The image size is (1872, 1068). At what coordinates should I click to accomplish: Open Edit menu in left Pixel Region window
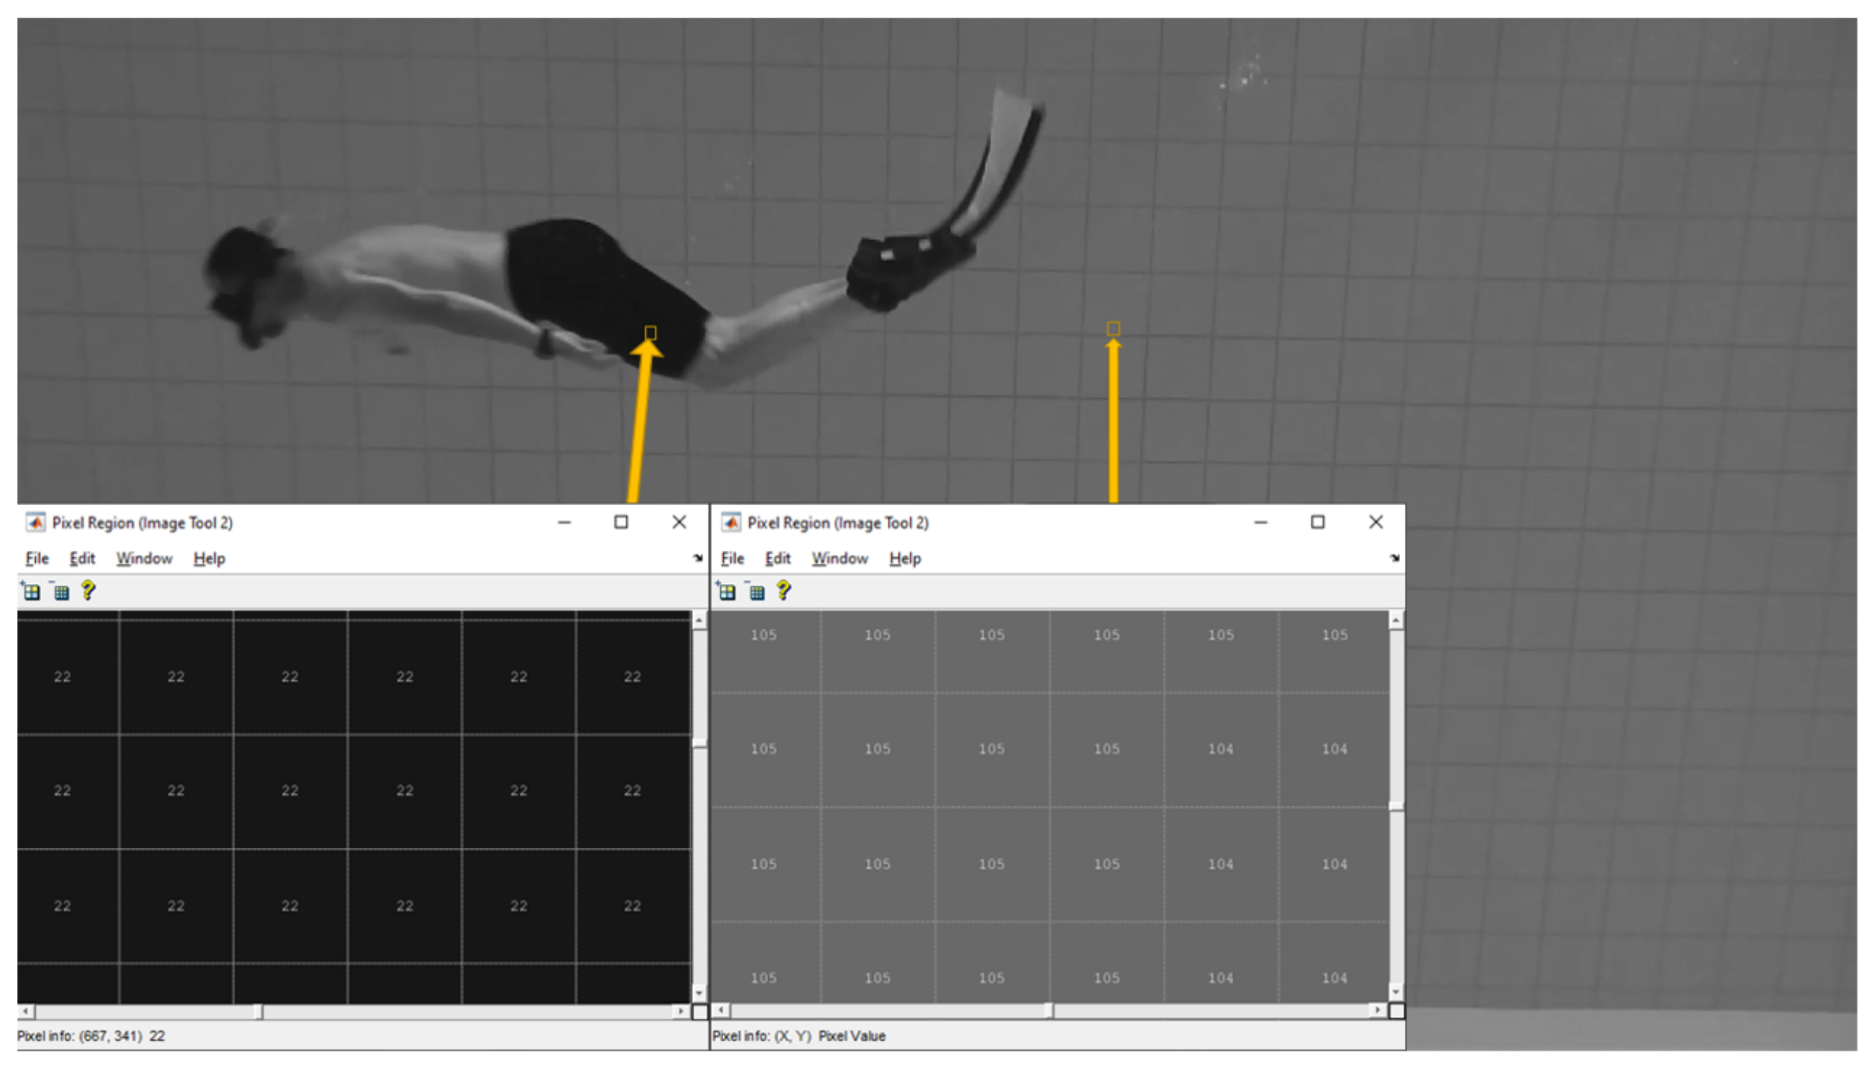(x=82, y=559)
